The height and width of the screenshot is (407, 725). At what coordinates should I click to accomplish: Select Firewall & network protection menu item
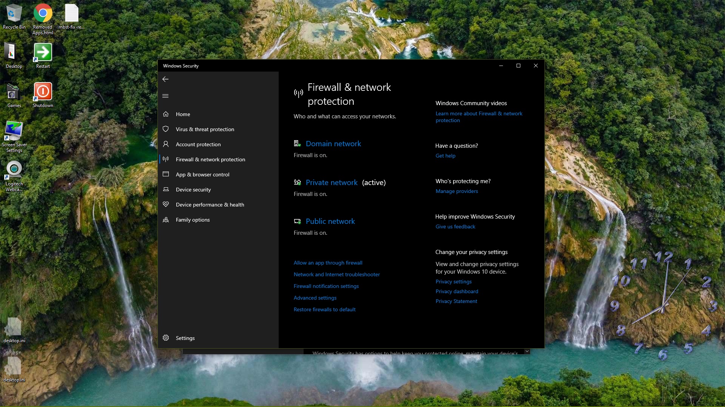pos(218,159)
